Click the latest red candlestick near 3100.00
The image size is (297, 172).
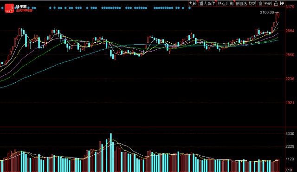pos(278,15)
